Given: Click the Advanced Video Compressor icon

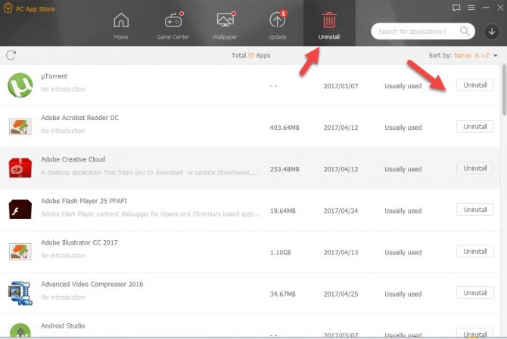Looking at the screenshot, I should [20, 293].
